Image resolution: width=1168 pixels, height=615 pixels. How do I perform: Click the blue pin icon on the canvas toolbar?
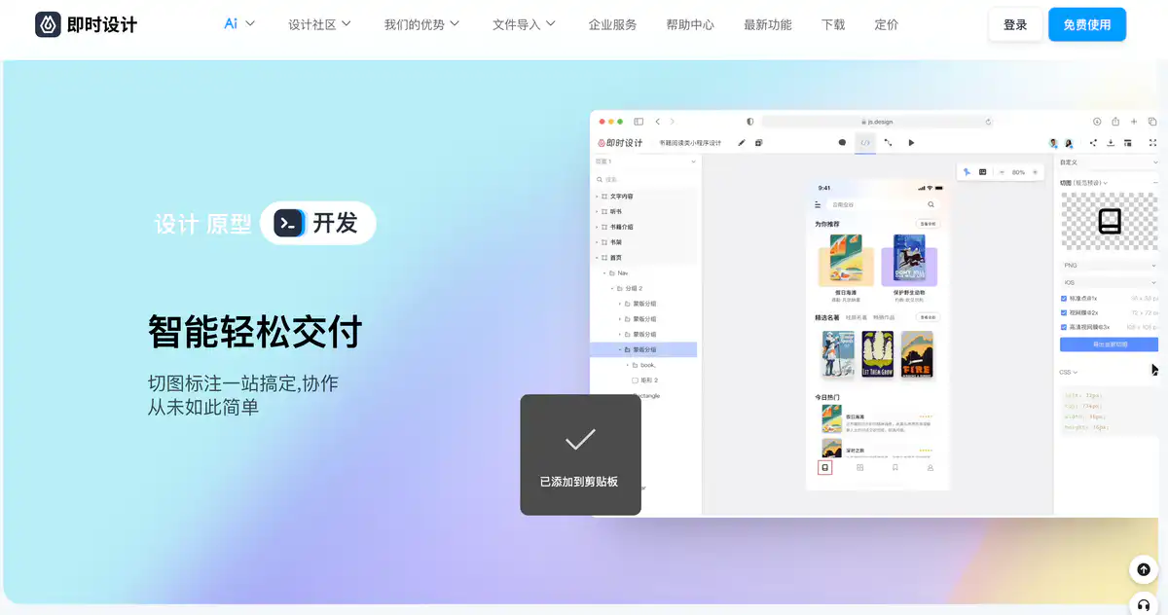(967, 172)
